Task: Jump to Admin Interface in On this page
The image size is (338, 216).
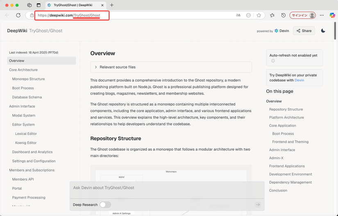Action: click(x=282, y=150)
